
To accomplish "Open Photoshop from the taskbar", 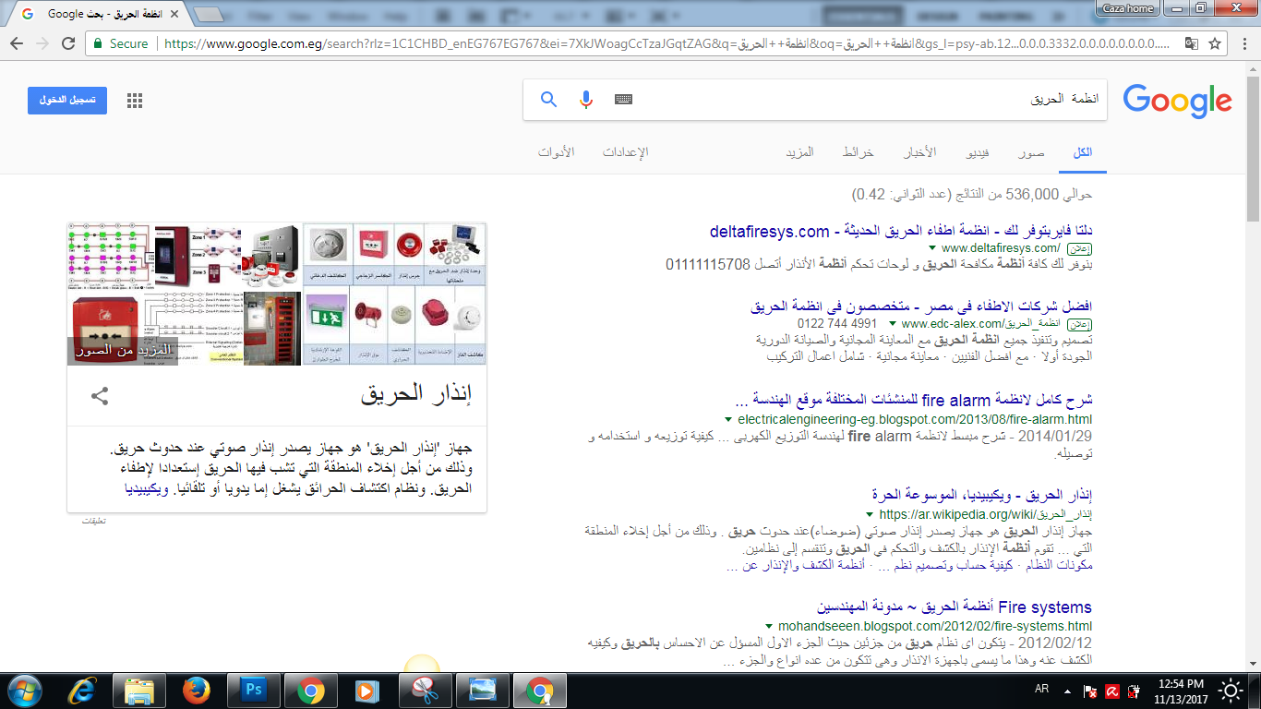I will pos(252,691).
